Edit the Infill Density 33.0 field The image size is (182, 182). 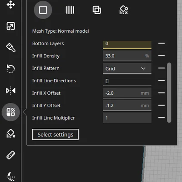[127, 56]
